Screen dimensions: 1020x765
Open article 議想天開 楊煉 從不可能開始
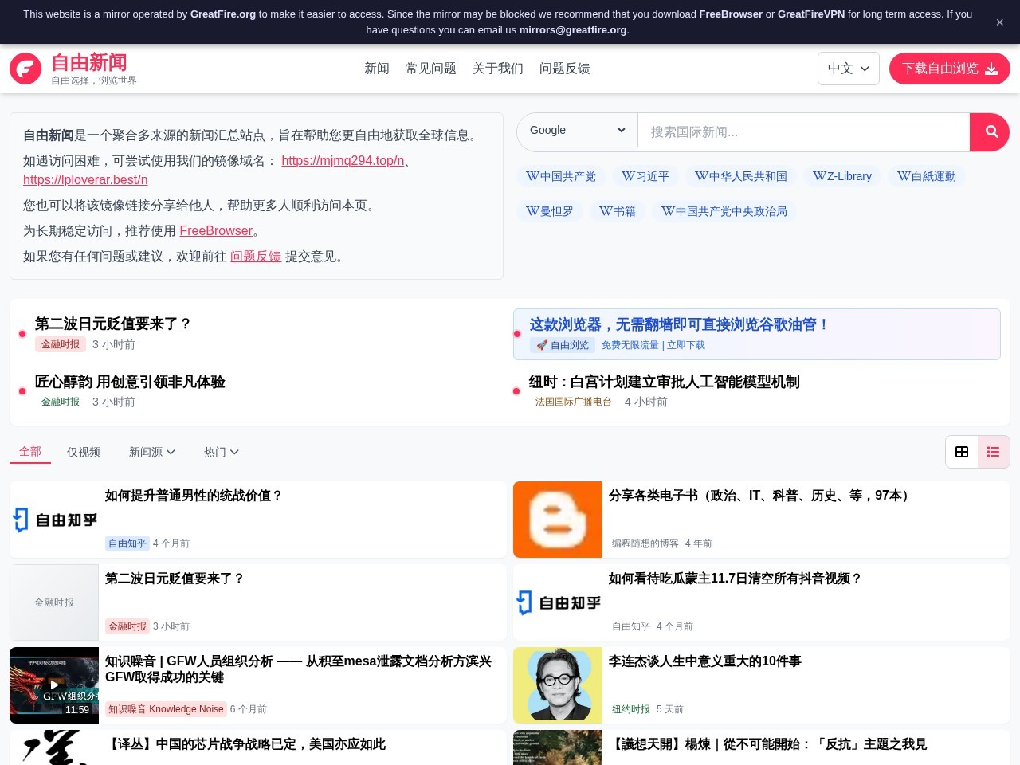tap(768, 744)
